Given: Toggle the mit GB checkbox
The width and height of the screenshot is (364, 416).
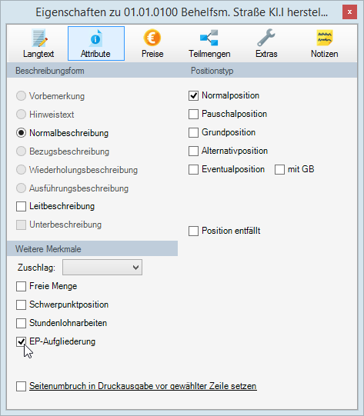Looking at the screenshot, I should [279, 169].
